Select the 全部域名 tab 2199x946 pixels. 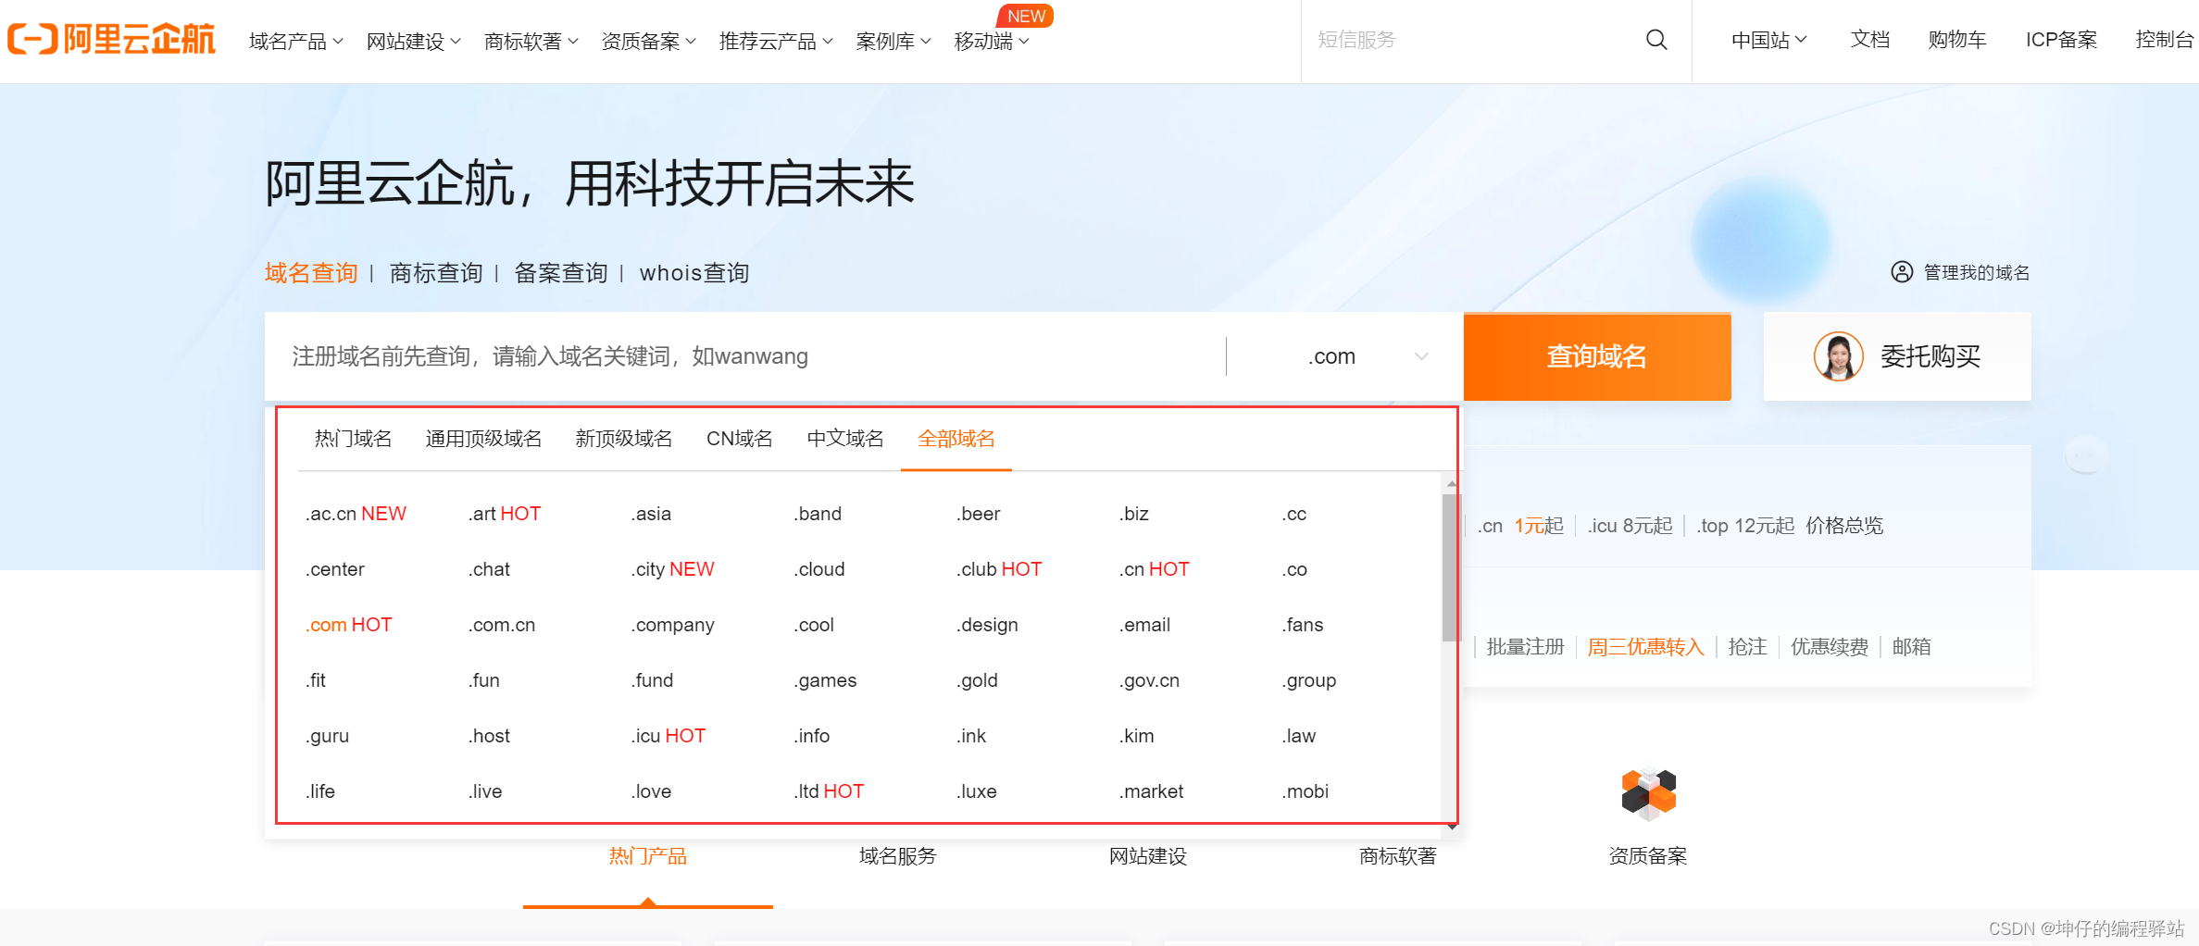coord(956,439)
